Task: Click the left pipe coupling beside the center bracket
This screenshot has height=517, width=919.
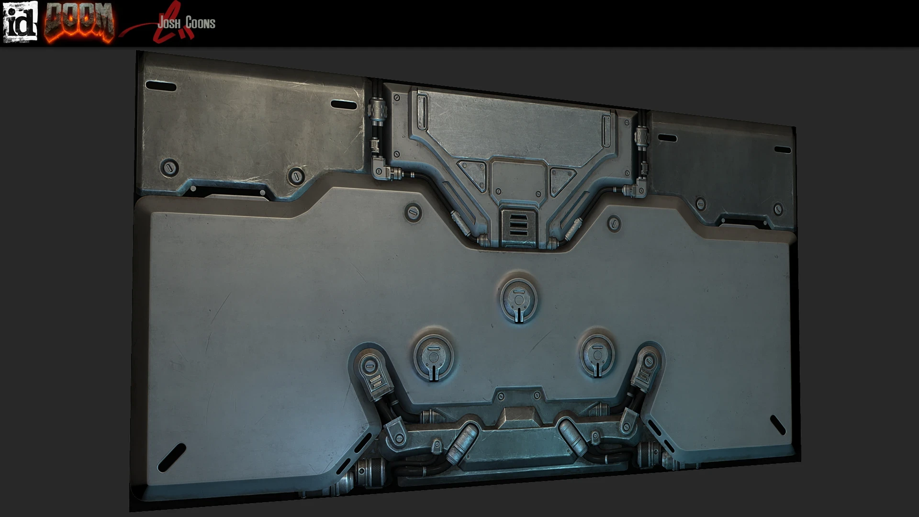Action: (377, 111)
